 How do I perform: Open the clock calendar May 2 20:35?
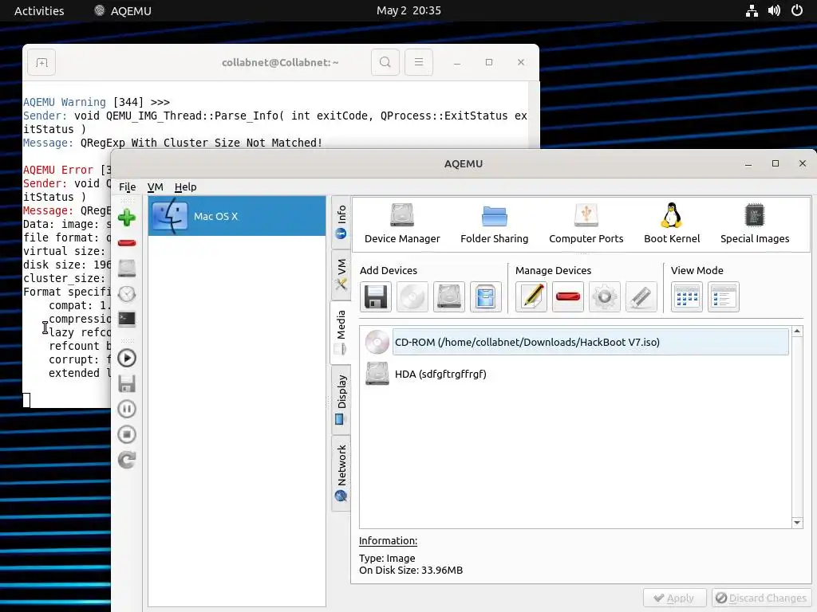coord(408,10)
